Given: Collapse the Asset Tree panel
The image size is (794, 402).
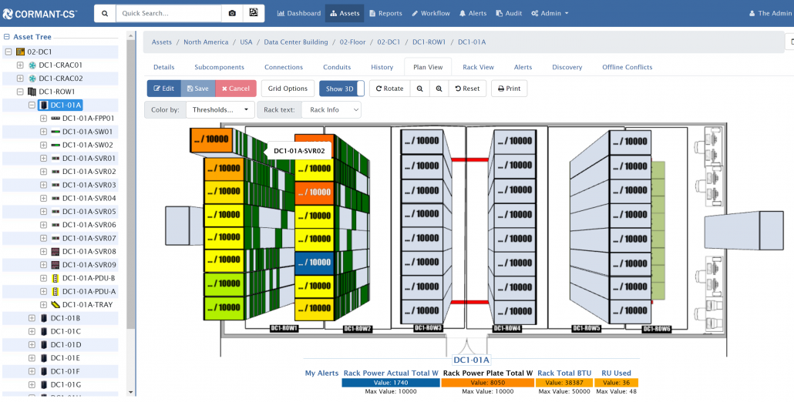Looking at the screenshot, I should pos(7,37).
